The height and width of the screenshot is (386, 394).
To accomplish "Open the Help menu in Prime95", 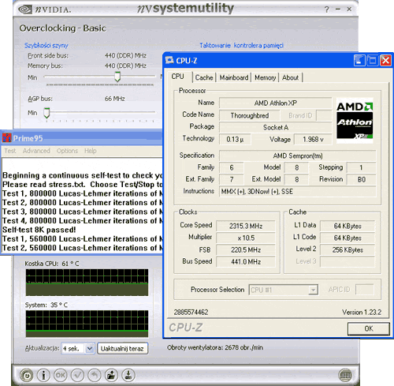I will pos(91,151).
